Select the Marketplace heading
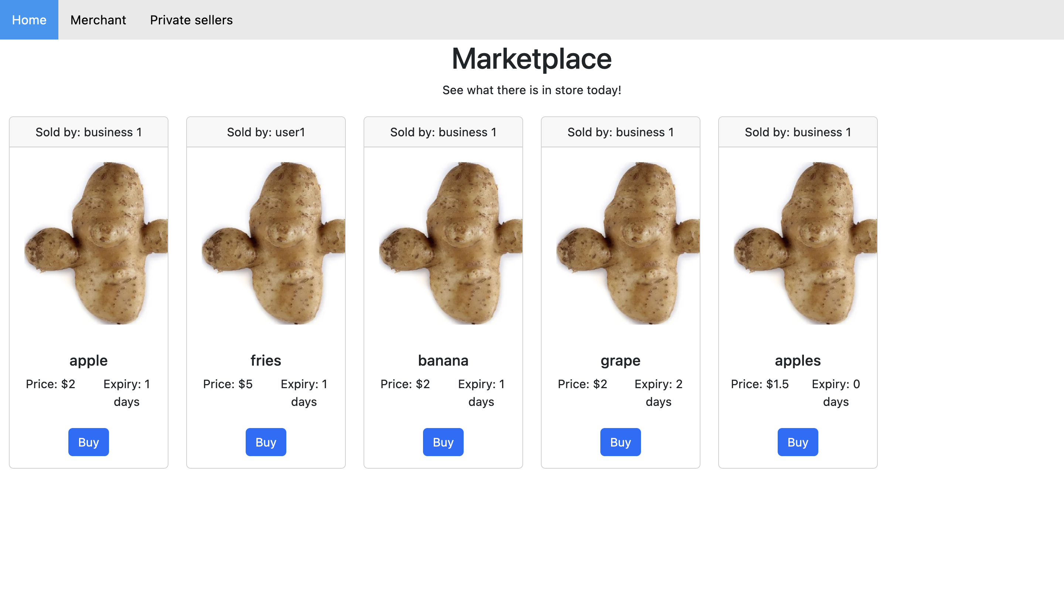The width and height of the screenshot is (1064, 602). click(x=531, y=59)
